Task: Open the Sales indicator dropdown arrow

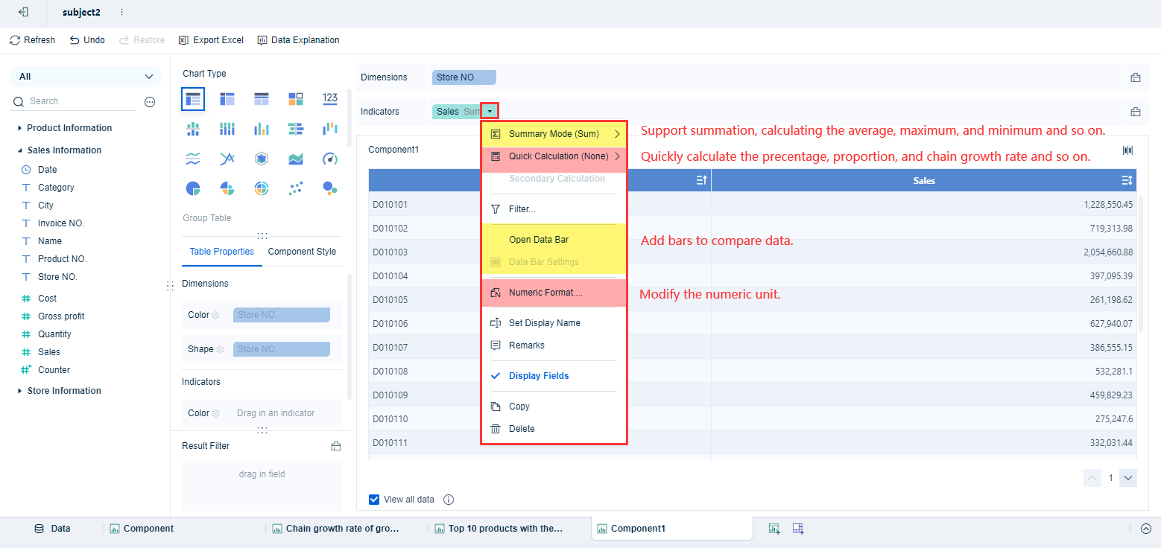Action: [x=490, y=111]
